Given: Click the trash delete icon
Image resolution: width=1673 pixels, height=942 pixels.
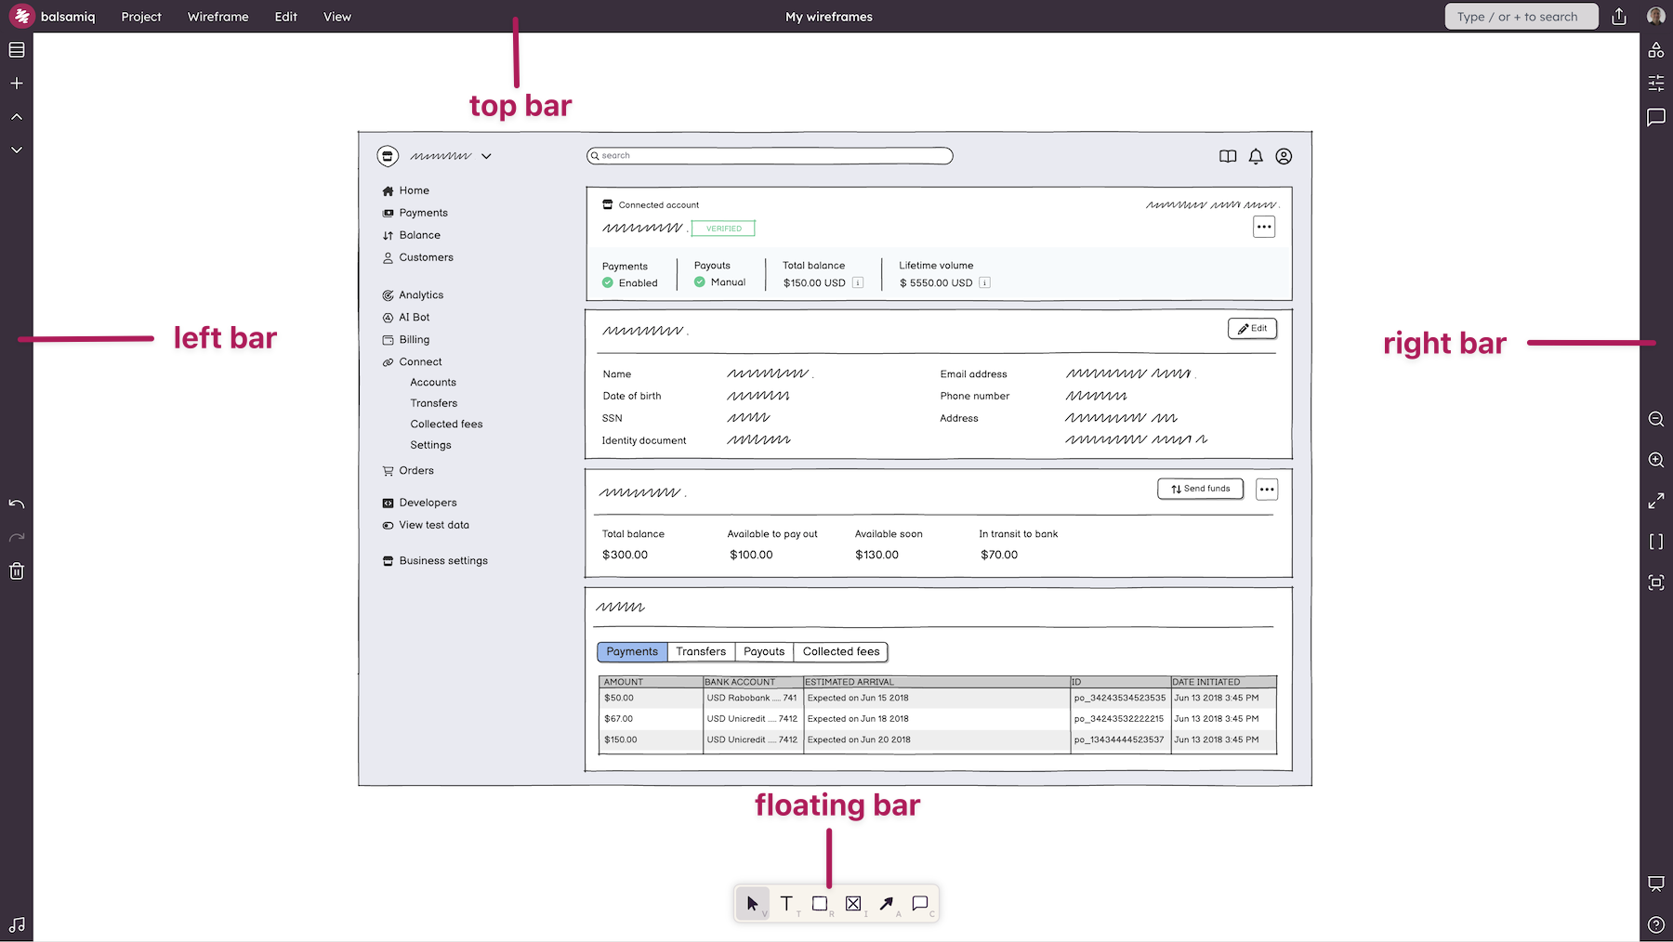Looking at the screenshot, I should tap(17, 571).
